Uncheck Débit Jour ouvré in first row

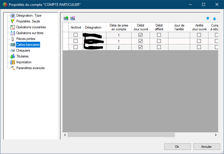pos(141,35)
